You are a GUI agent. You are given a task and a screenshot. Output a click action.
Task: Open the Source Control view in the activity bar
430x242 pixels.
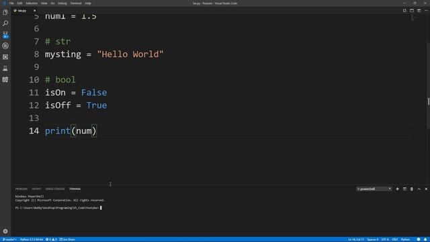coord(5,34)
